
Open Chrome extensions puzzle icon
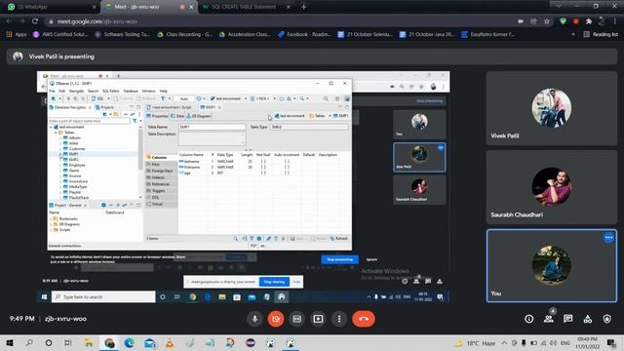pos(589,21)
